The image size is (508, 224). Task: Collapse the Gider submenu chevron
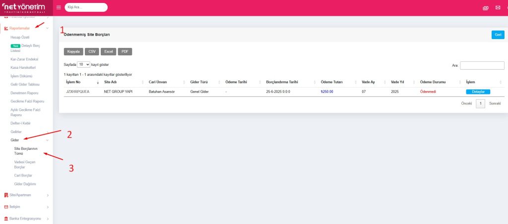(47, 140)
